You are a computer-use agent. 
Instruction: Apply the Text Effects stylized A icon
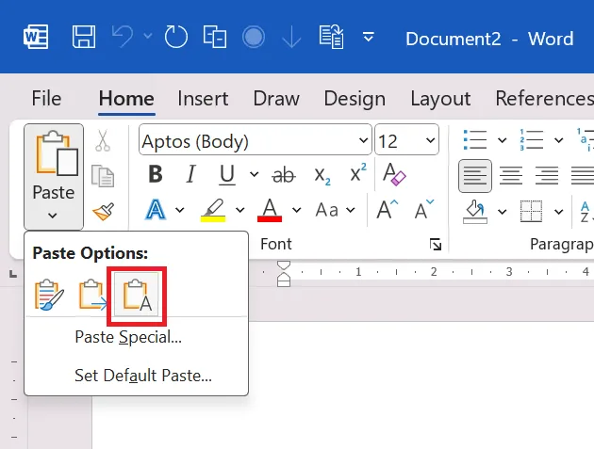point(156,209)
